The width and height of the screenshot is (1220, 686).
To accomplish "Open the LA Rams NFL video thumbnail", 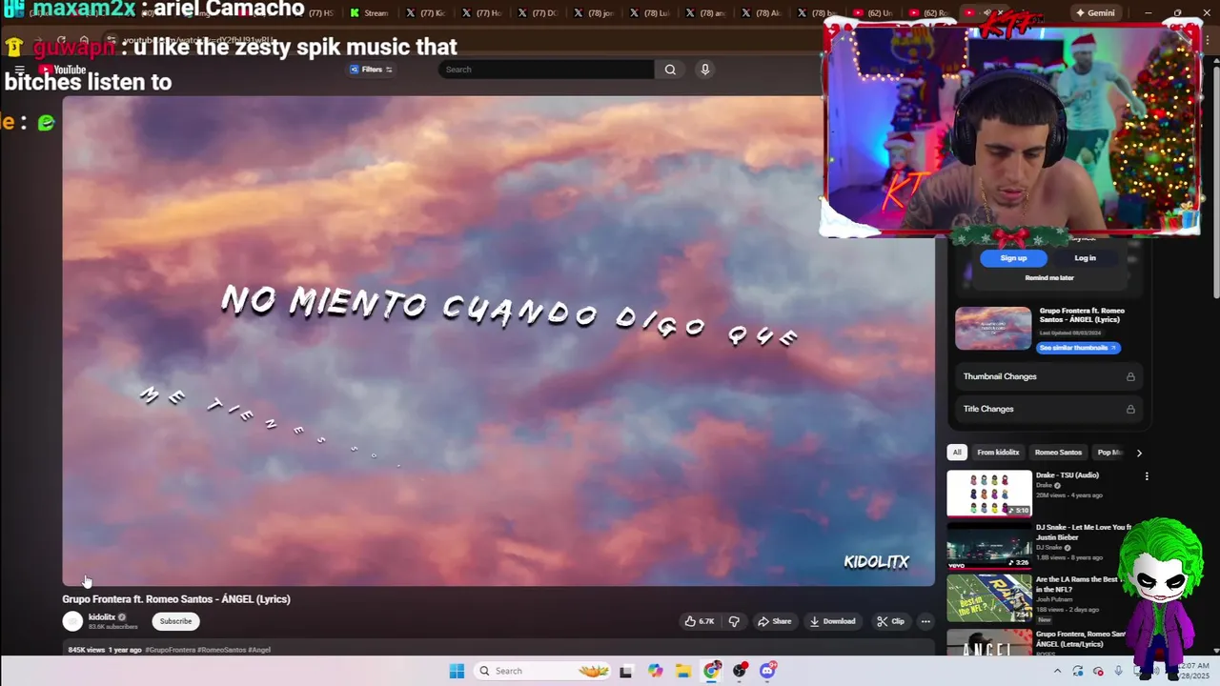I will [x=989, y=598].
